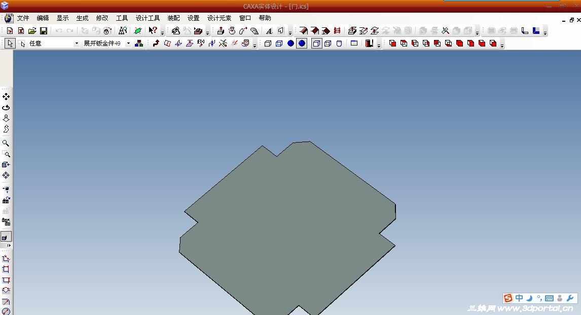Viewport: 581px width, 315px height.
Task: Open the 显示 menu
Action: [x=62, y=18]
